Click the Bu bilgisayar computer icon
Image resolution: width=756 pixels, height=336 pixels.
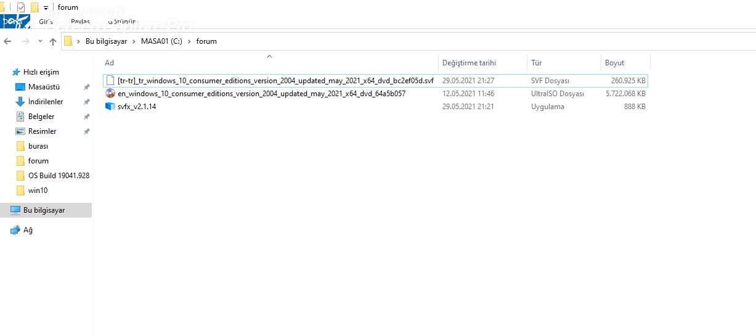15,210
